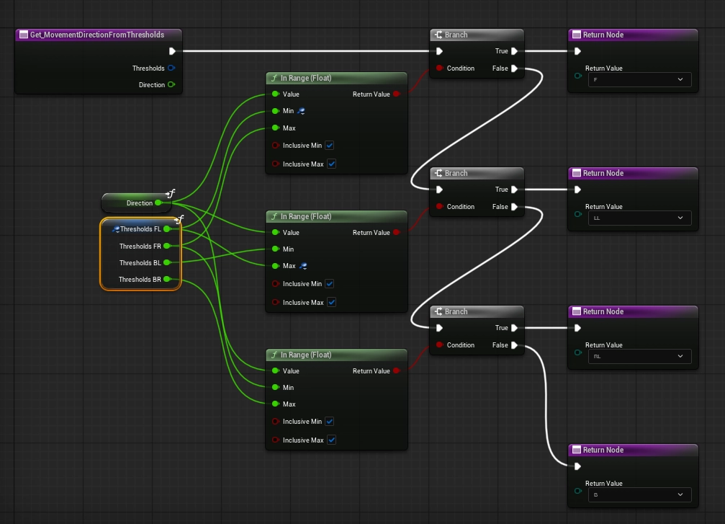Toggle Inclusive Min checkbox on middle In Range node
The image size is (725, 524).
point(330,284)
